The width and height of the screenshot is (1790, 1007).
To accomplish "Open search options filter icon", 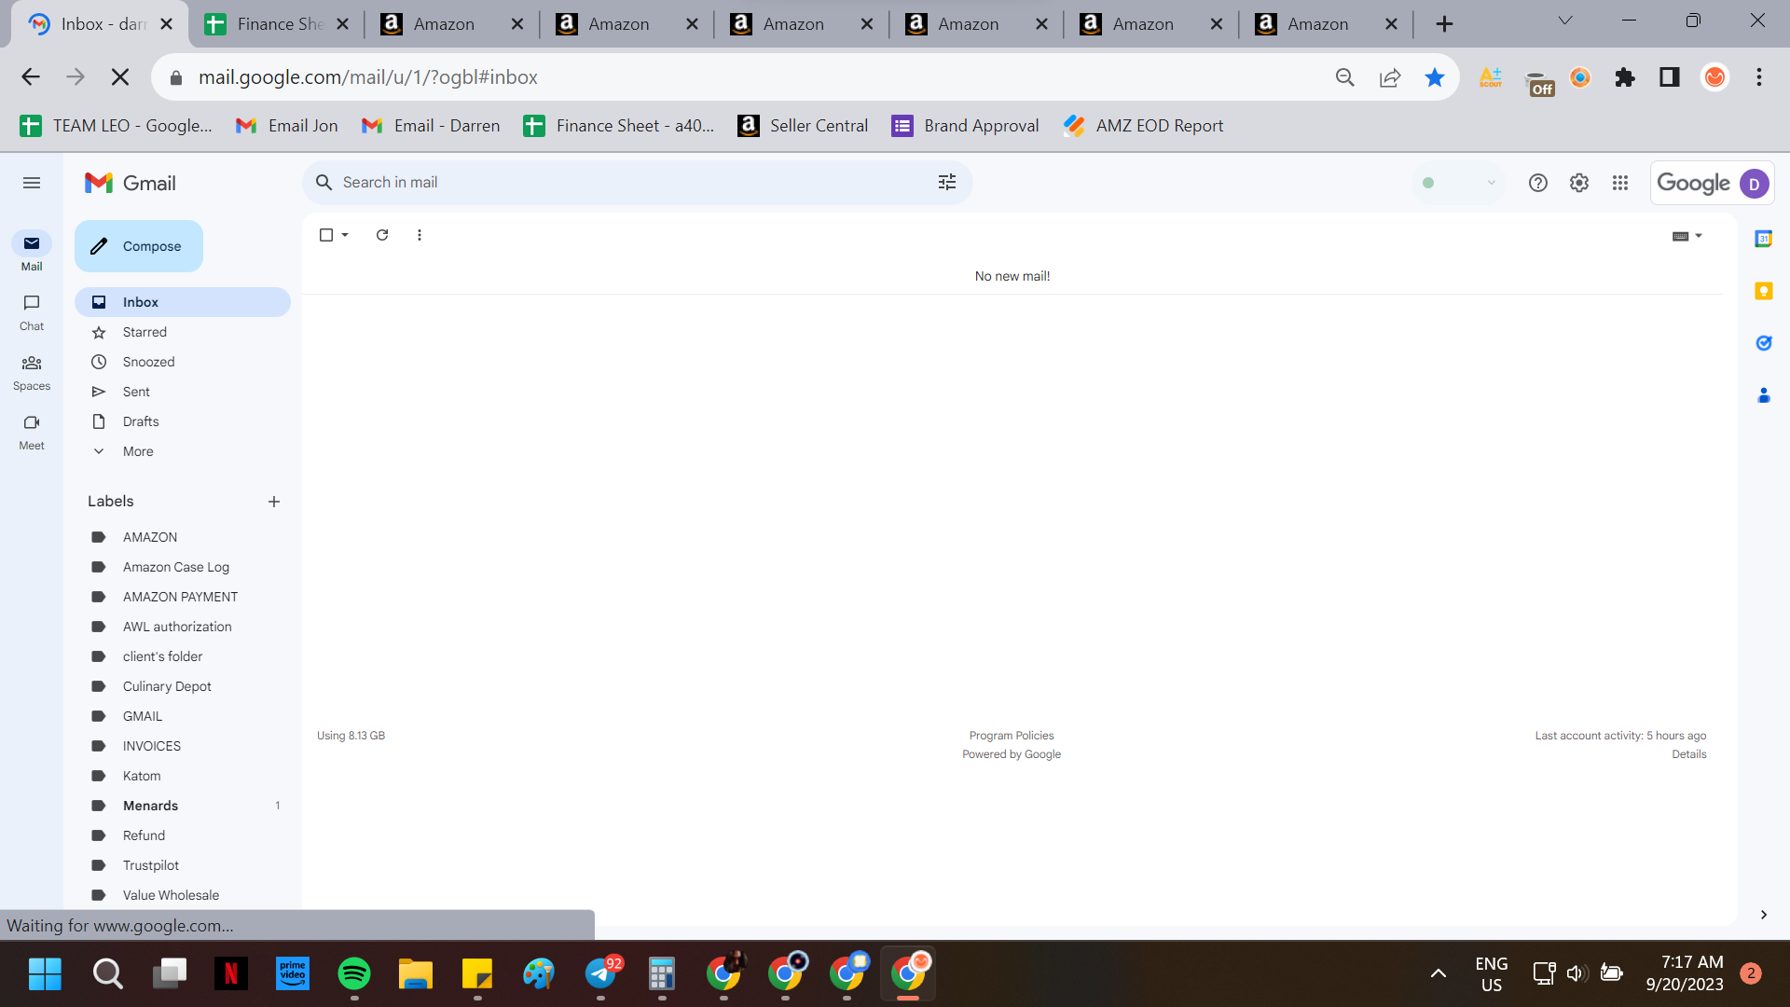I will point(947,183).
